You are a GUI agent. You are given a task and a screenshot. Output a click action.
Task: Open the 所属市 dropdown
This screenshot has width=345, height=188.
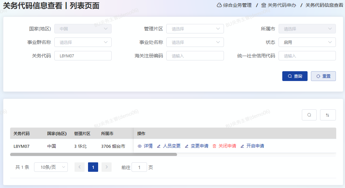(307, 29)
